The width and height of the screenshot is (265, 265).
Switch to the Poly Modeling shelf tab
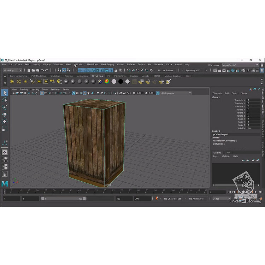(x=39, y=76)
